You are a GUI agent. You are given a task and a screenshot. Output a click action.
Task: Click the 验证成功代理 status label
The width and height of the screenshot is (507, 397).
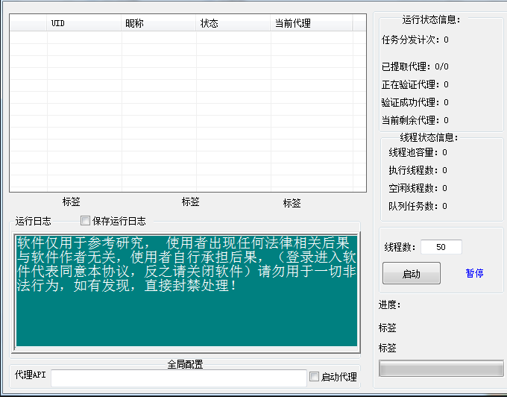(415, 102)
